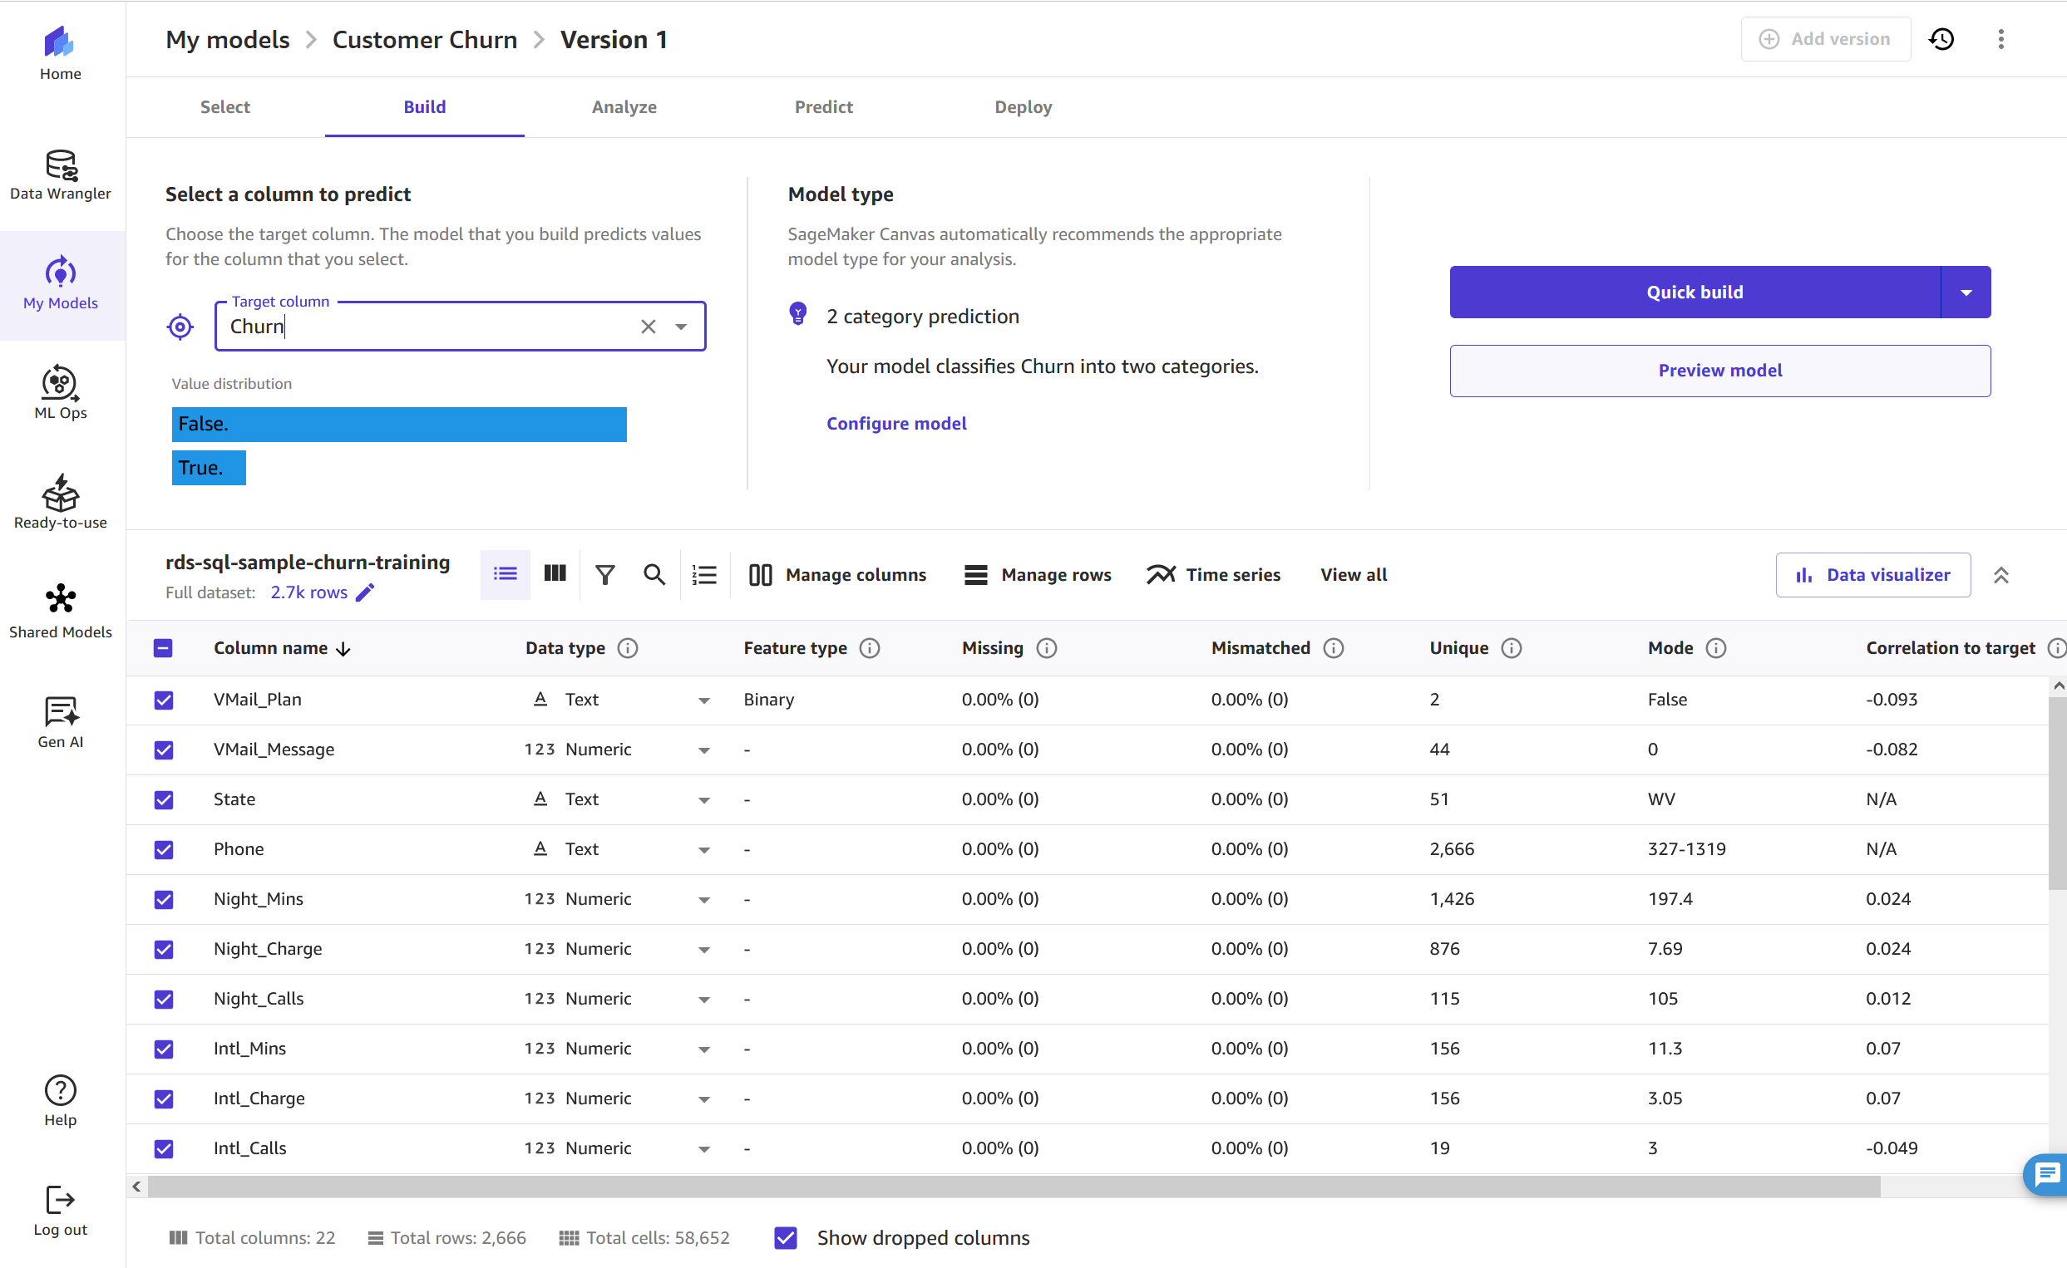Click the Preview model button
Viewport: 2067px width, 1268px height.
pyautogui.click(x=1719, y=371)
